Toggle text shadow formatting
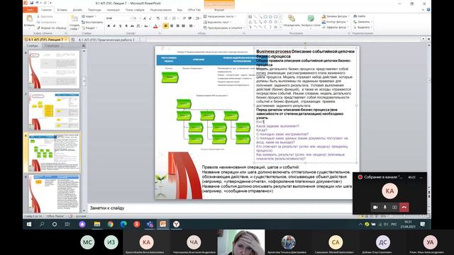 (x=126, y=26)
